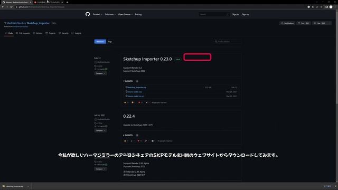Viewport: 338px width, 190px height.
Task: Open the Solutions dropdown menu
Action: 110,14
